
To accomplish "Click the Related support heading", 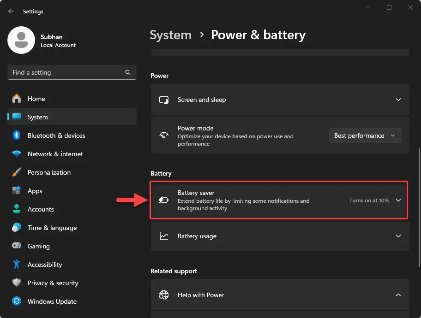I will [174, 271].
